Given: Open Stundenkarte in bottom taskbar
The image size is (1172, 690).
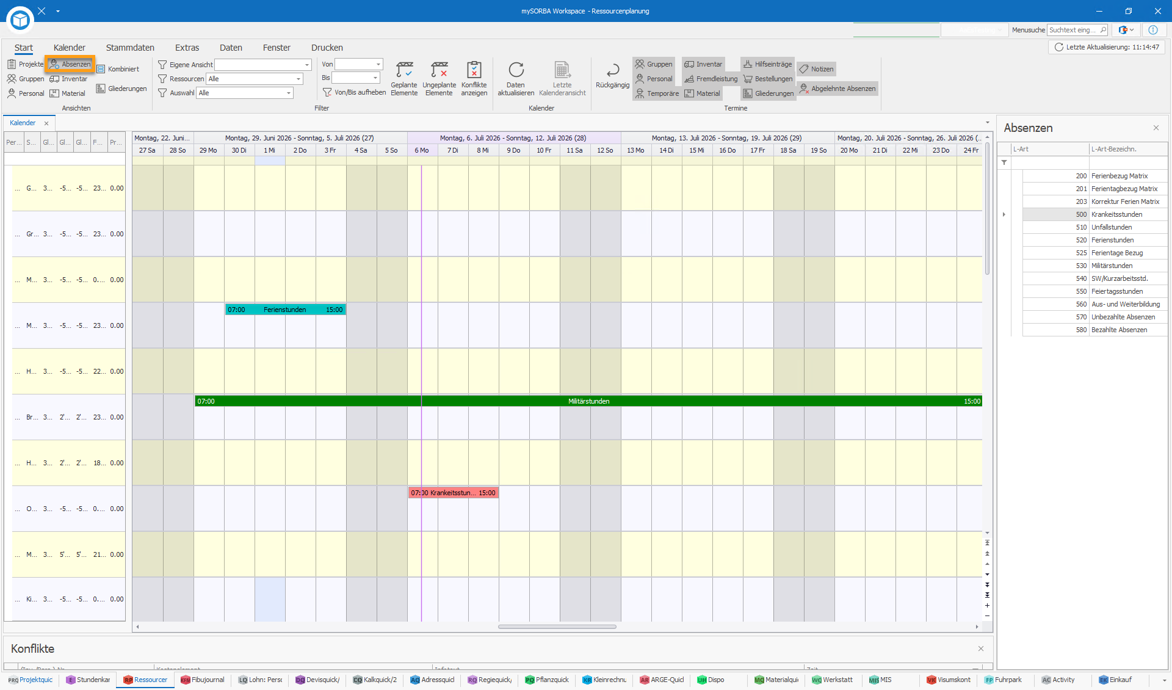Looking at the screenshot, I should [x=89, y=680].
